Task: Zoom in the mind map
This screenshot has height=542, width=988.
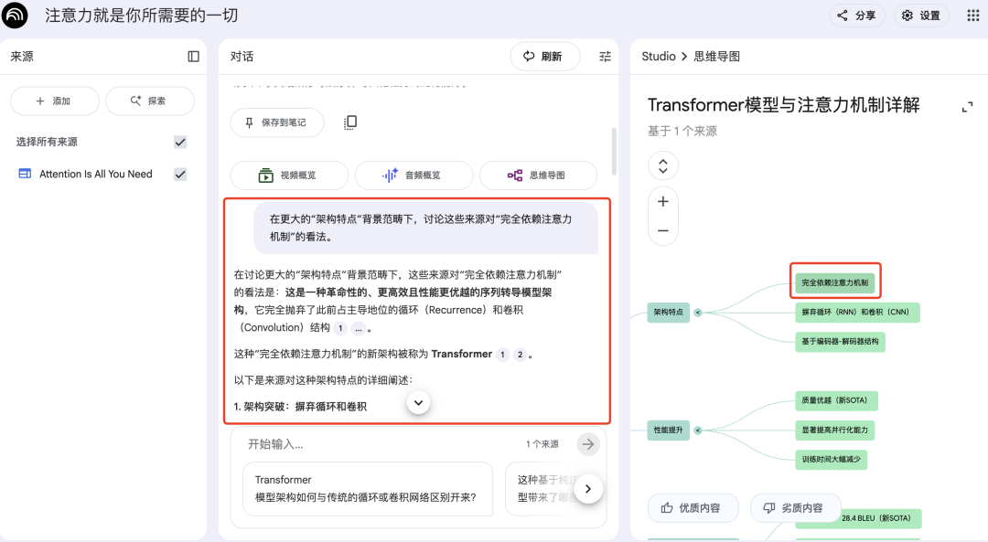Action: (x=663, y=201)
